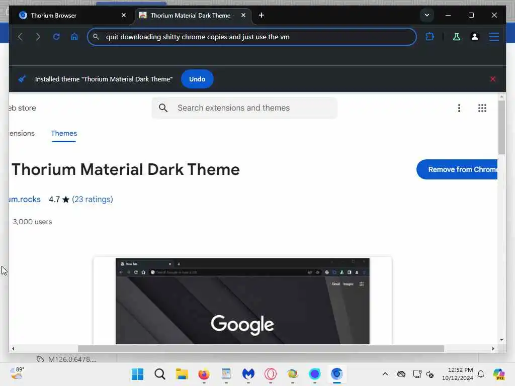Open the publisher rocks link
Image resolution: width=515 pixels, height=386 pixels.
click(25, 199)
